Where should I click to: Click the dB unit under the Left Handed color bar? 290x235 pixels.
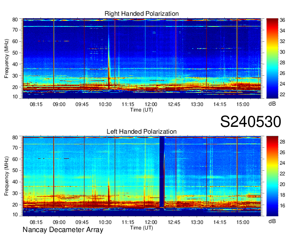click(x=272, y=221)
